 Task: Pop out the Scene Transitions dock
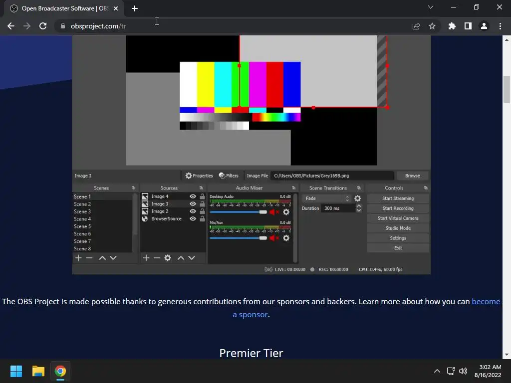(x=359, y=188)
